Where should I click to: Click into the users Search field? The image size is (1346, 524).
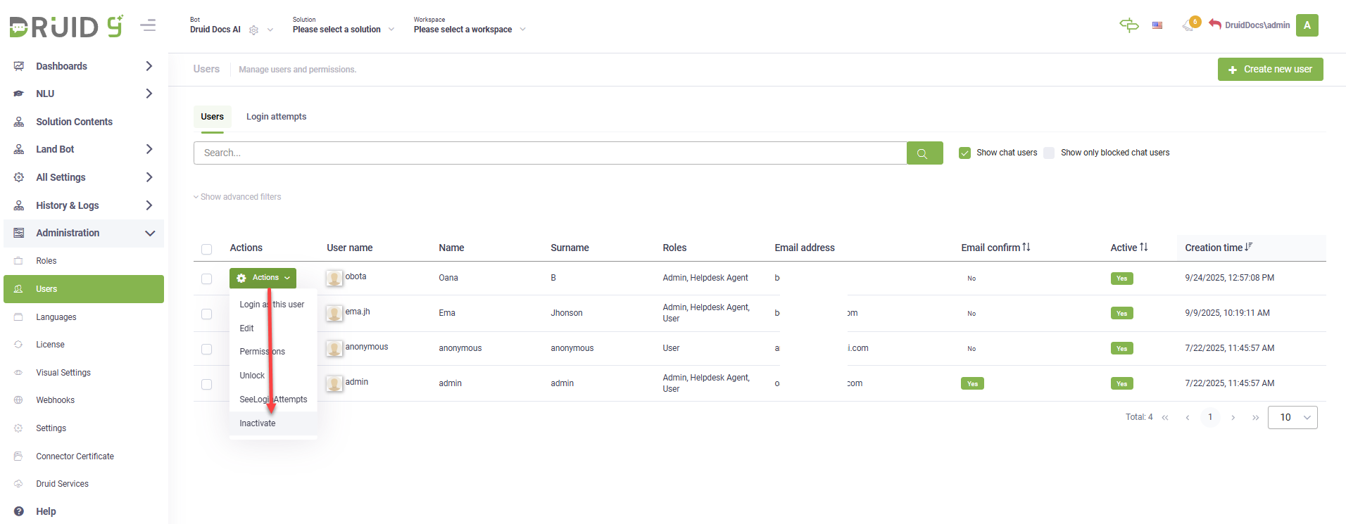[549, 153]
